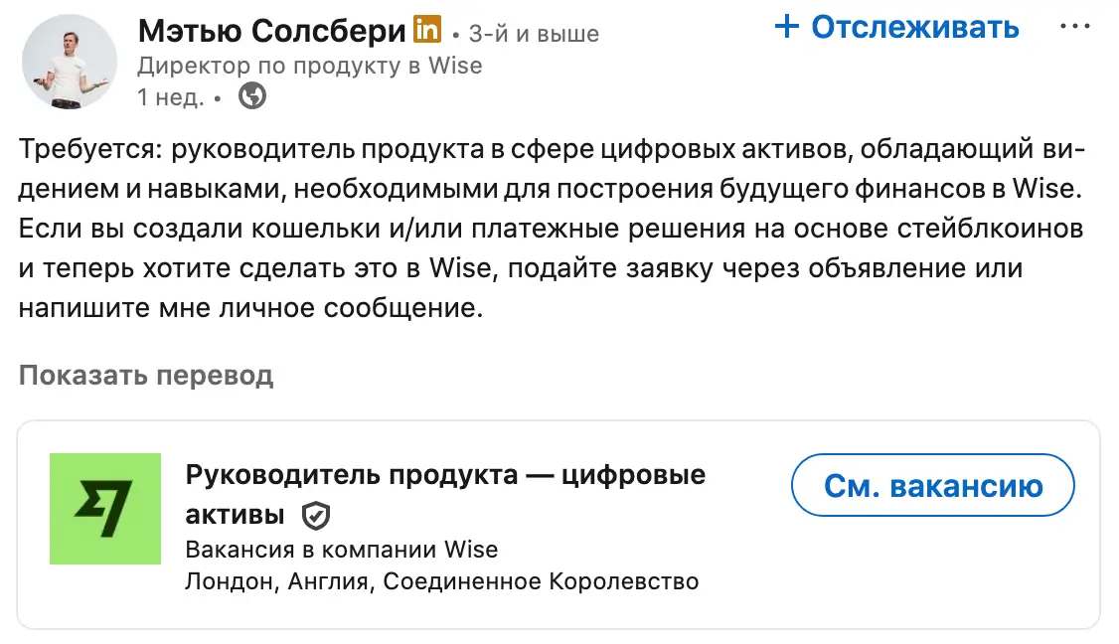Click the verified shield icon by job title
Viewport: 1119px width, 644px height.
coord(316,515)
